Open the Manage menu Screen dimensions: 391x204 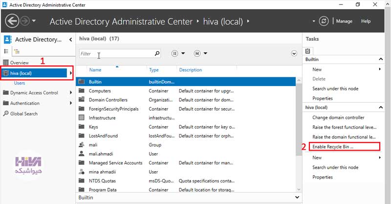click(344, 21)
